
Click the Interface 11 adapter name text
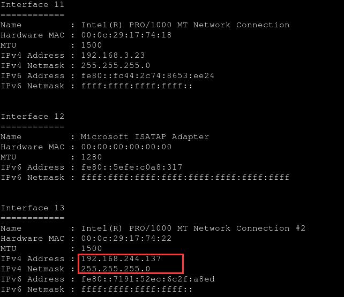pyautogui.click(x=185, y=25)
